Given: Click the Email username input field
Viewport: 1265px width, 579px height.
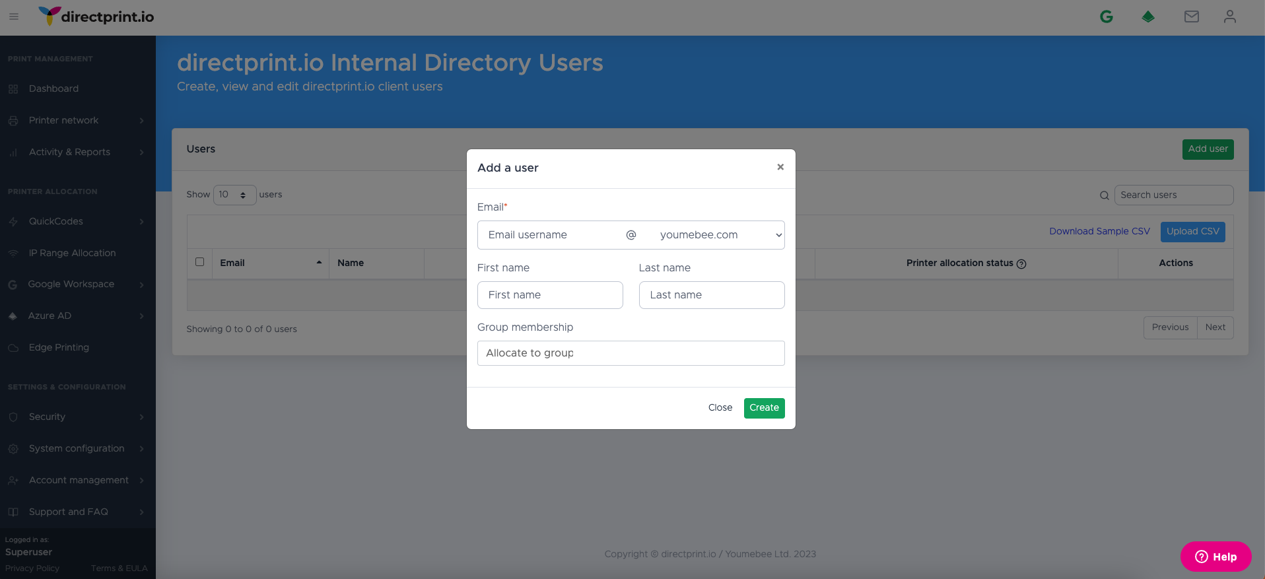Looking at the screenshot, I should [x=551, y=235].
